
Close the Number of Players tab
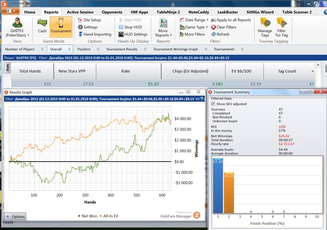click(42, 49)
